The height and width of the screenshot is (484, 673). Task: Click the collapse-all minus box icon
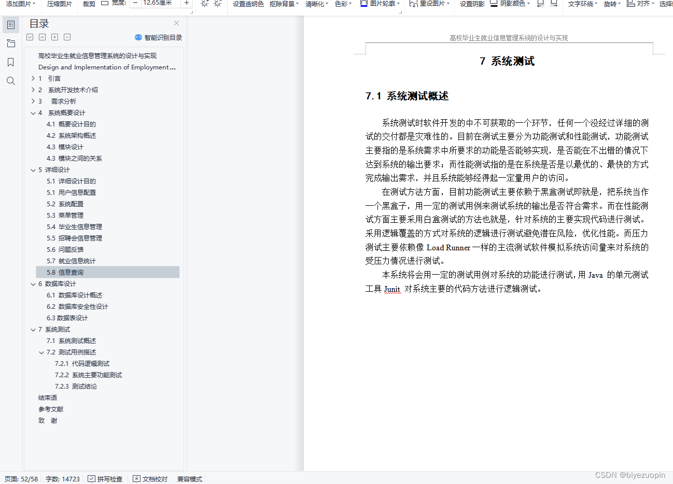pos(67,37)
